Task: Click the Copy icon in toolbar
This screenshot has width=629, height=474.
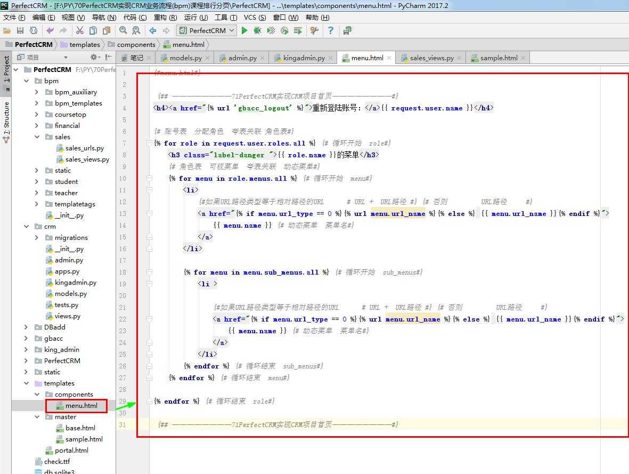Action: point(93,30)
